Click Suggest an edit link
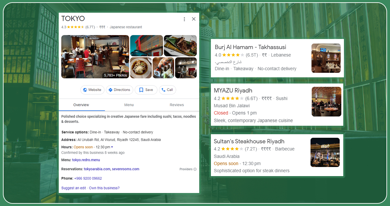 coord(74,188)
